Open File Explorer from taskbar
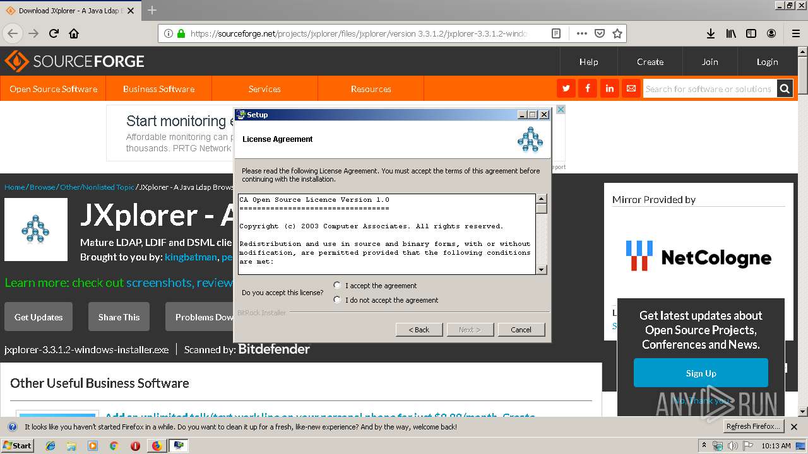The image size is (808, 454). pos(71,446)
